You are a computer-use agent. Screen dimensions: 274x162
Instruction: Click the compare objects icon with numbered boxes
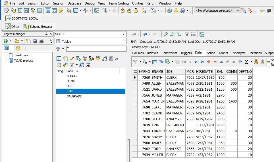click(x=92, y=59)
